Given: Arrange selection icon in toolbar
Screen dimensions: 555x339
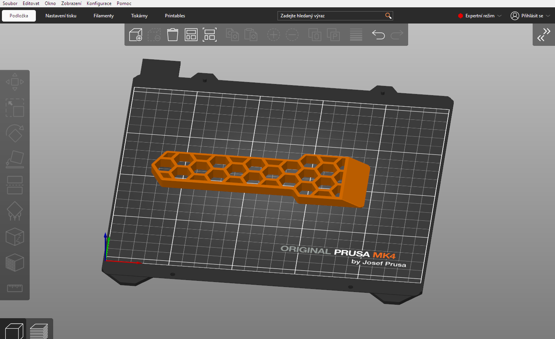Looking at the screenshot, I should point(210,35).
